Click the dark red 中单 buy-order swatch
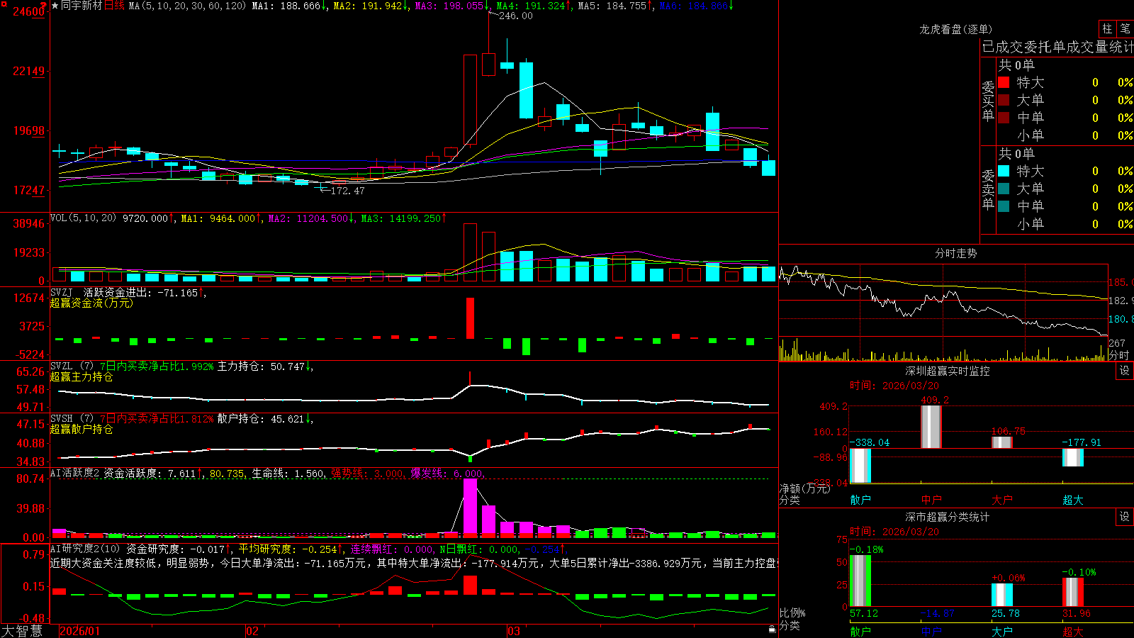1134x638 pixels. [x=1004, y=118]
